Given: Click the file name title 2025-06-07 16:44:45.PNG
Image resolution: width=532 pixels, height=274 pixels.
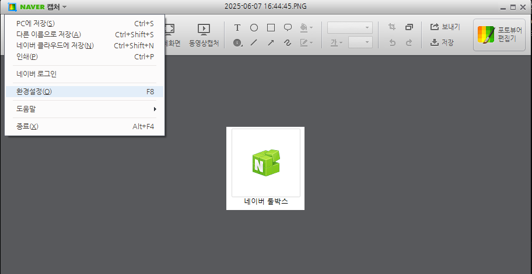Looking at the screenshot, I should [266, 6].
